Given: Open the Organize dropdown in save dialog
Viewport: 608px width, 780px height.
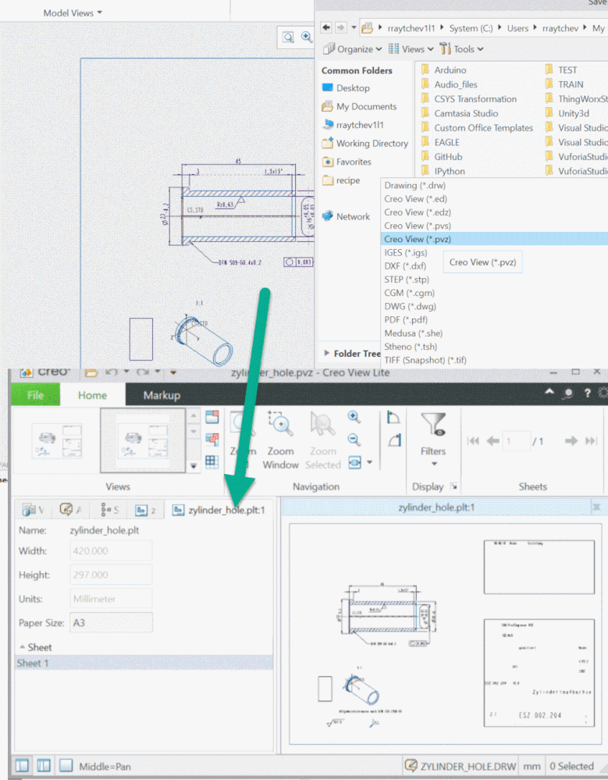Looking at the screenshot, I should click(353, 48).
